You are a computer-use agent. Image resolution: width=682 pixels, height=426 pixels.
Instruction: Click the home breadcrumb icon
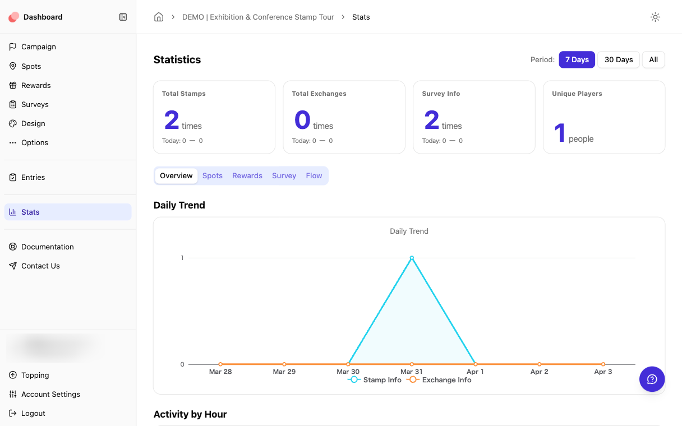click(159, 17)
